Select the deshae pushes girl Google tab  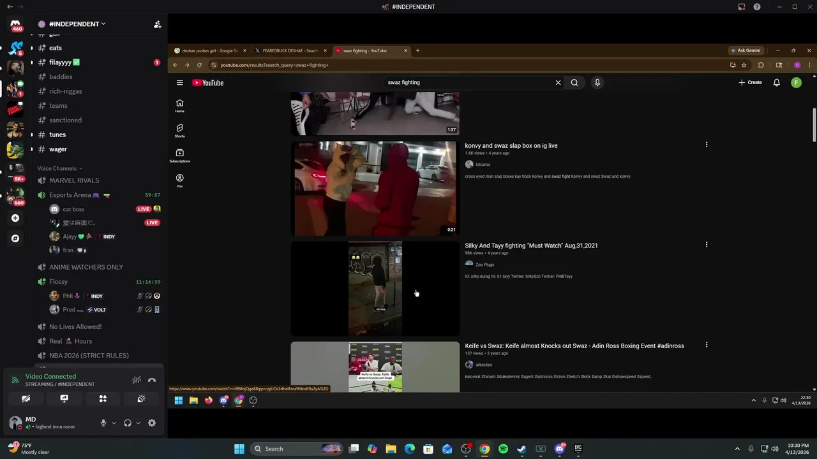209,50
